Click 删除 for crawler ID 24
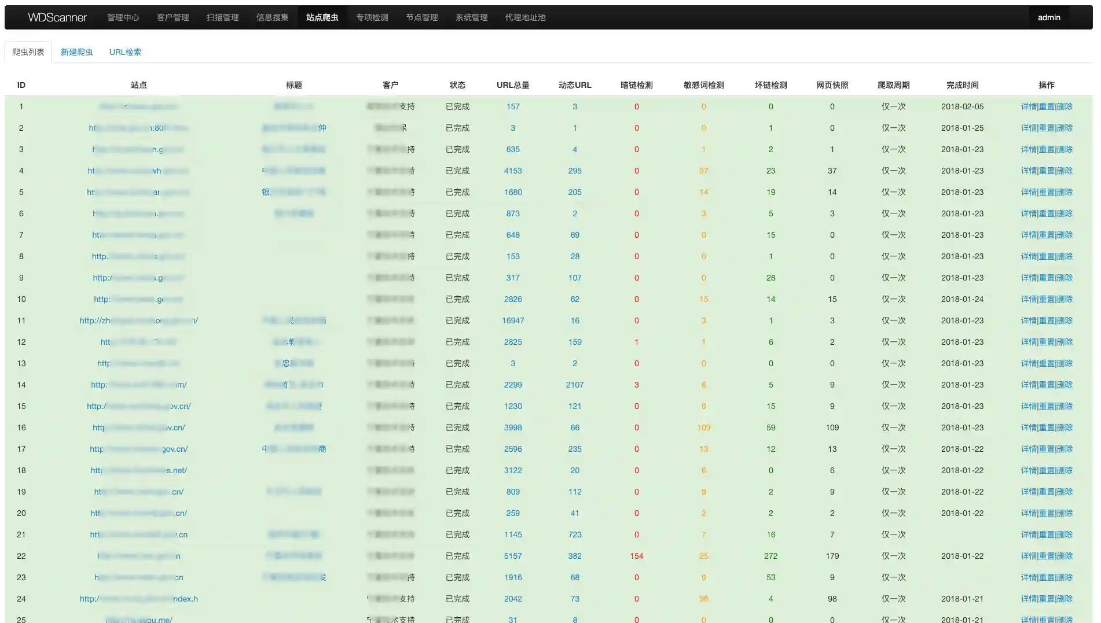 [1065, 599]
